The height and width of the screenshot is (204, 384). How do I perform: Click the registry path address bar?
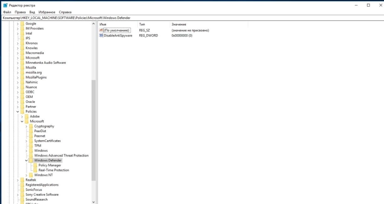click(192, 18)
